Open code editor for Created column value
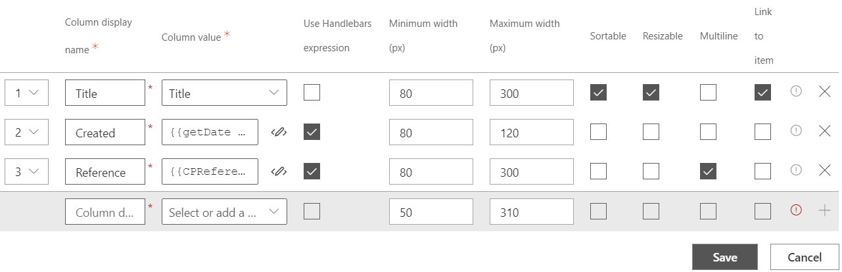 279,133
